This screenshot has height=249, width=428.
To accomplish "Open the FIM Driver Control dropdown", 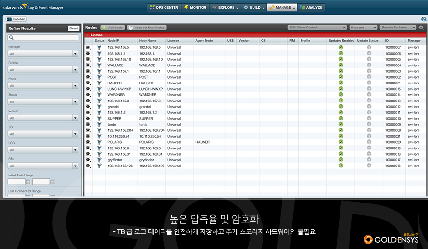I will tap(317, 28).
